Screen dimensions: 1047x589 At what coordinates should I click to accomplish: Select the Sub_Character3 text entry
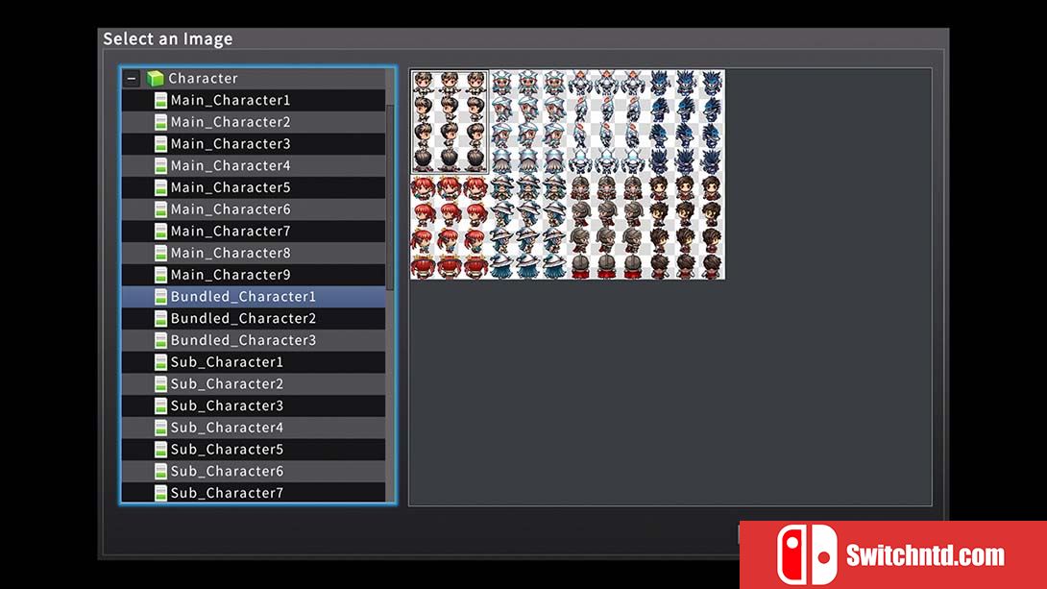pos(227,406)
